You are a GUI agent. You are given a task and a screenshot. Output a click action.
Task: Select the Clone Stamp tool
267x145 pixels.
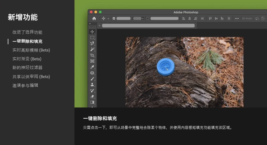pos(92,84)
